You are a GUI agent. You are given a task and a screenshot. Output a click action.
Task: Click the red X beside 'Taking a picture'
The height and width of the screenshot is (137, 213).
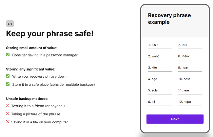[x=8, y=114]
